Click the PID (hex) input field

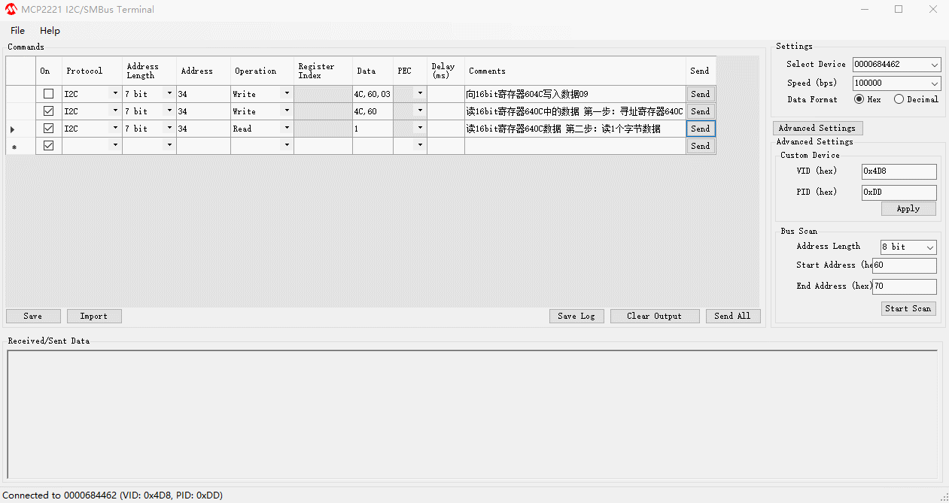(x=899, y=192)
